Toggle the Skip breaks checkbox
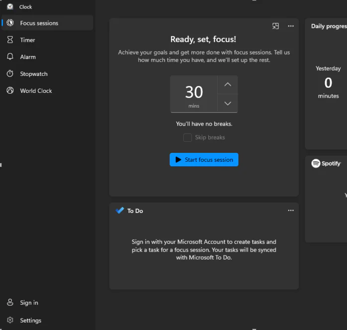The height and width of the screenshot is (330, 347). [x=187, y=137]
